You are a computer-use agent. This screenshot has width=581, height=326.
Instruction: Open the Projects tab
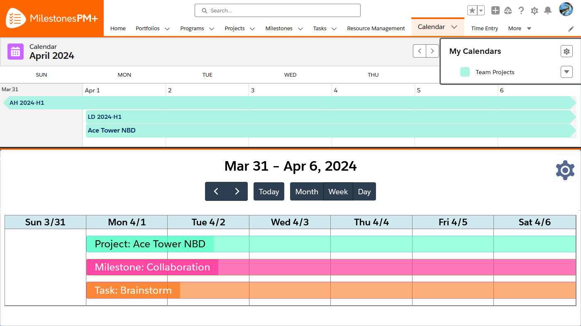coord(234,28)
